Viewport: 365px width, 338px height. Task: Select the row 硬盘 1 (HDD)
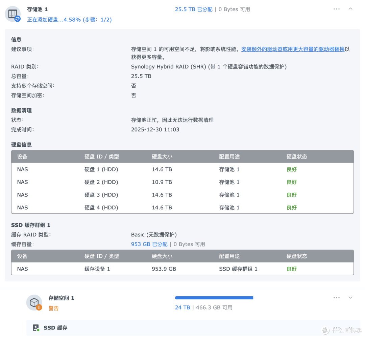[182, 169]
